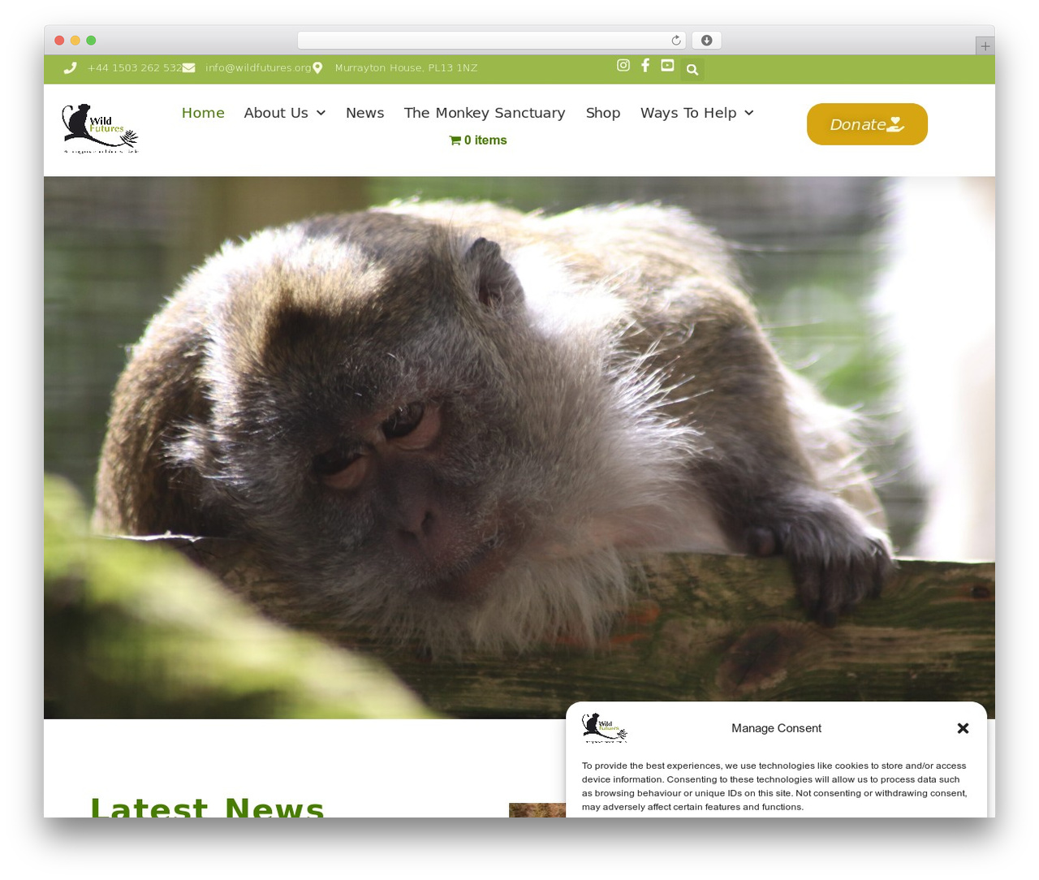Open the search magnifier icon
Image resolution: width=1039 pixels, height=880 pixels.
tap(692, 70)
